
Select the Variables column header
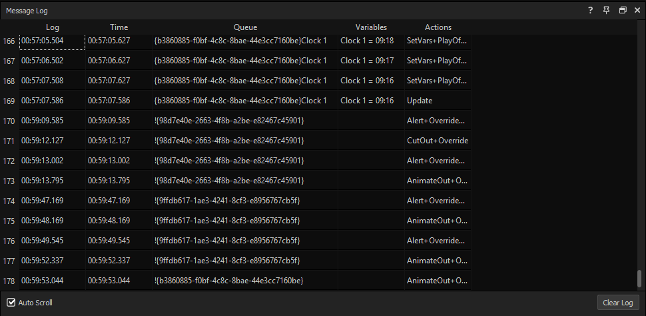(x=371, y=27)
